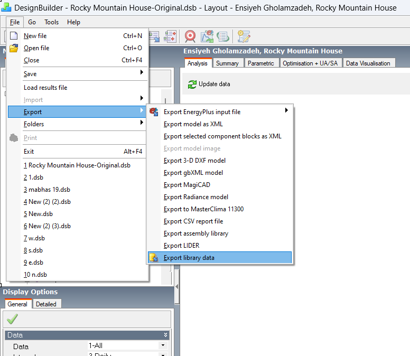Switch to the Parametric tab

(260, 63)
